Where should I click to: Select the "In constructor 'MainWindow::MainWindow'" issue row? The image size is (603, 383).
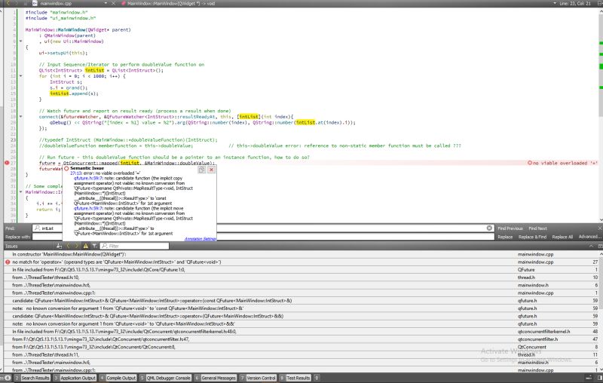click(301, 254)
